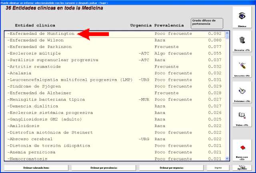Click the Entidad clínica column header
256x173 pixels.
coord(35,26)
